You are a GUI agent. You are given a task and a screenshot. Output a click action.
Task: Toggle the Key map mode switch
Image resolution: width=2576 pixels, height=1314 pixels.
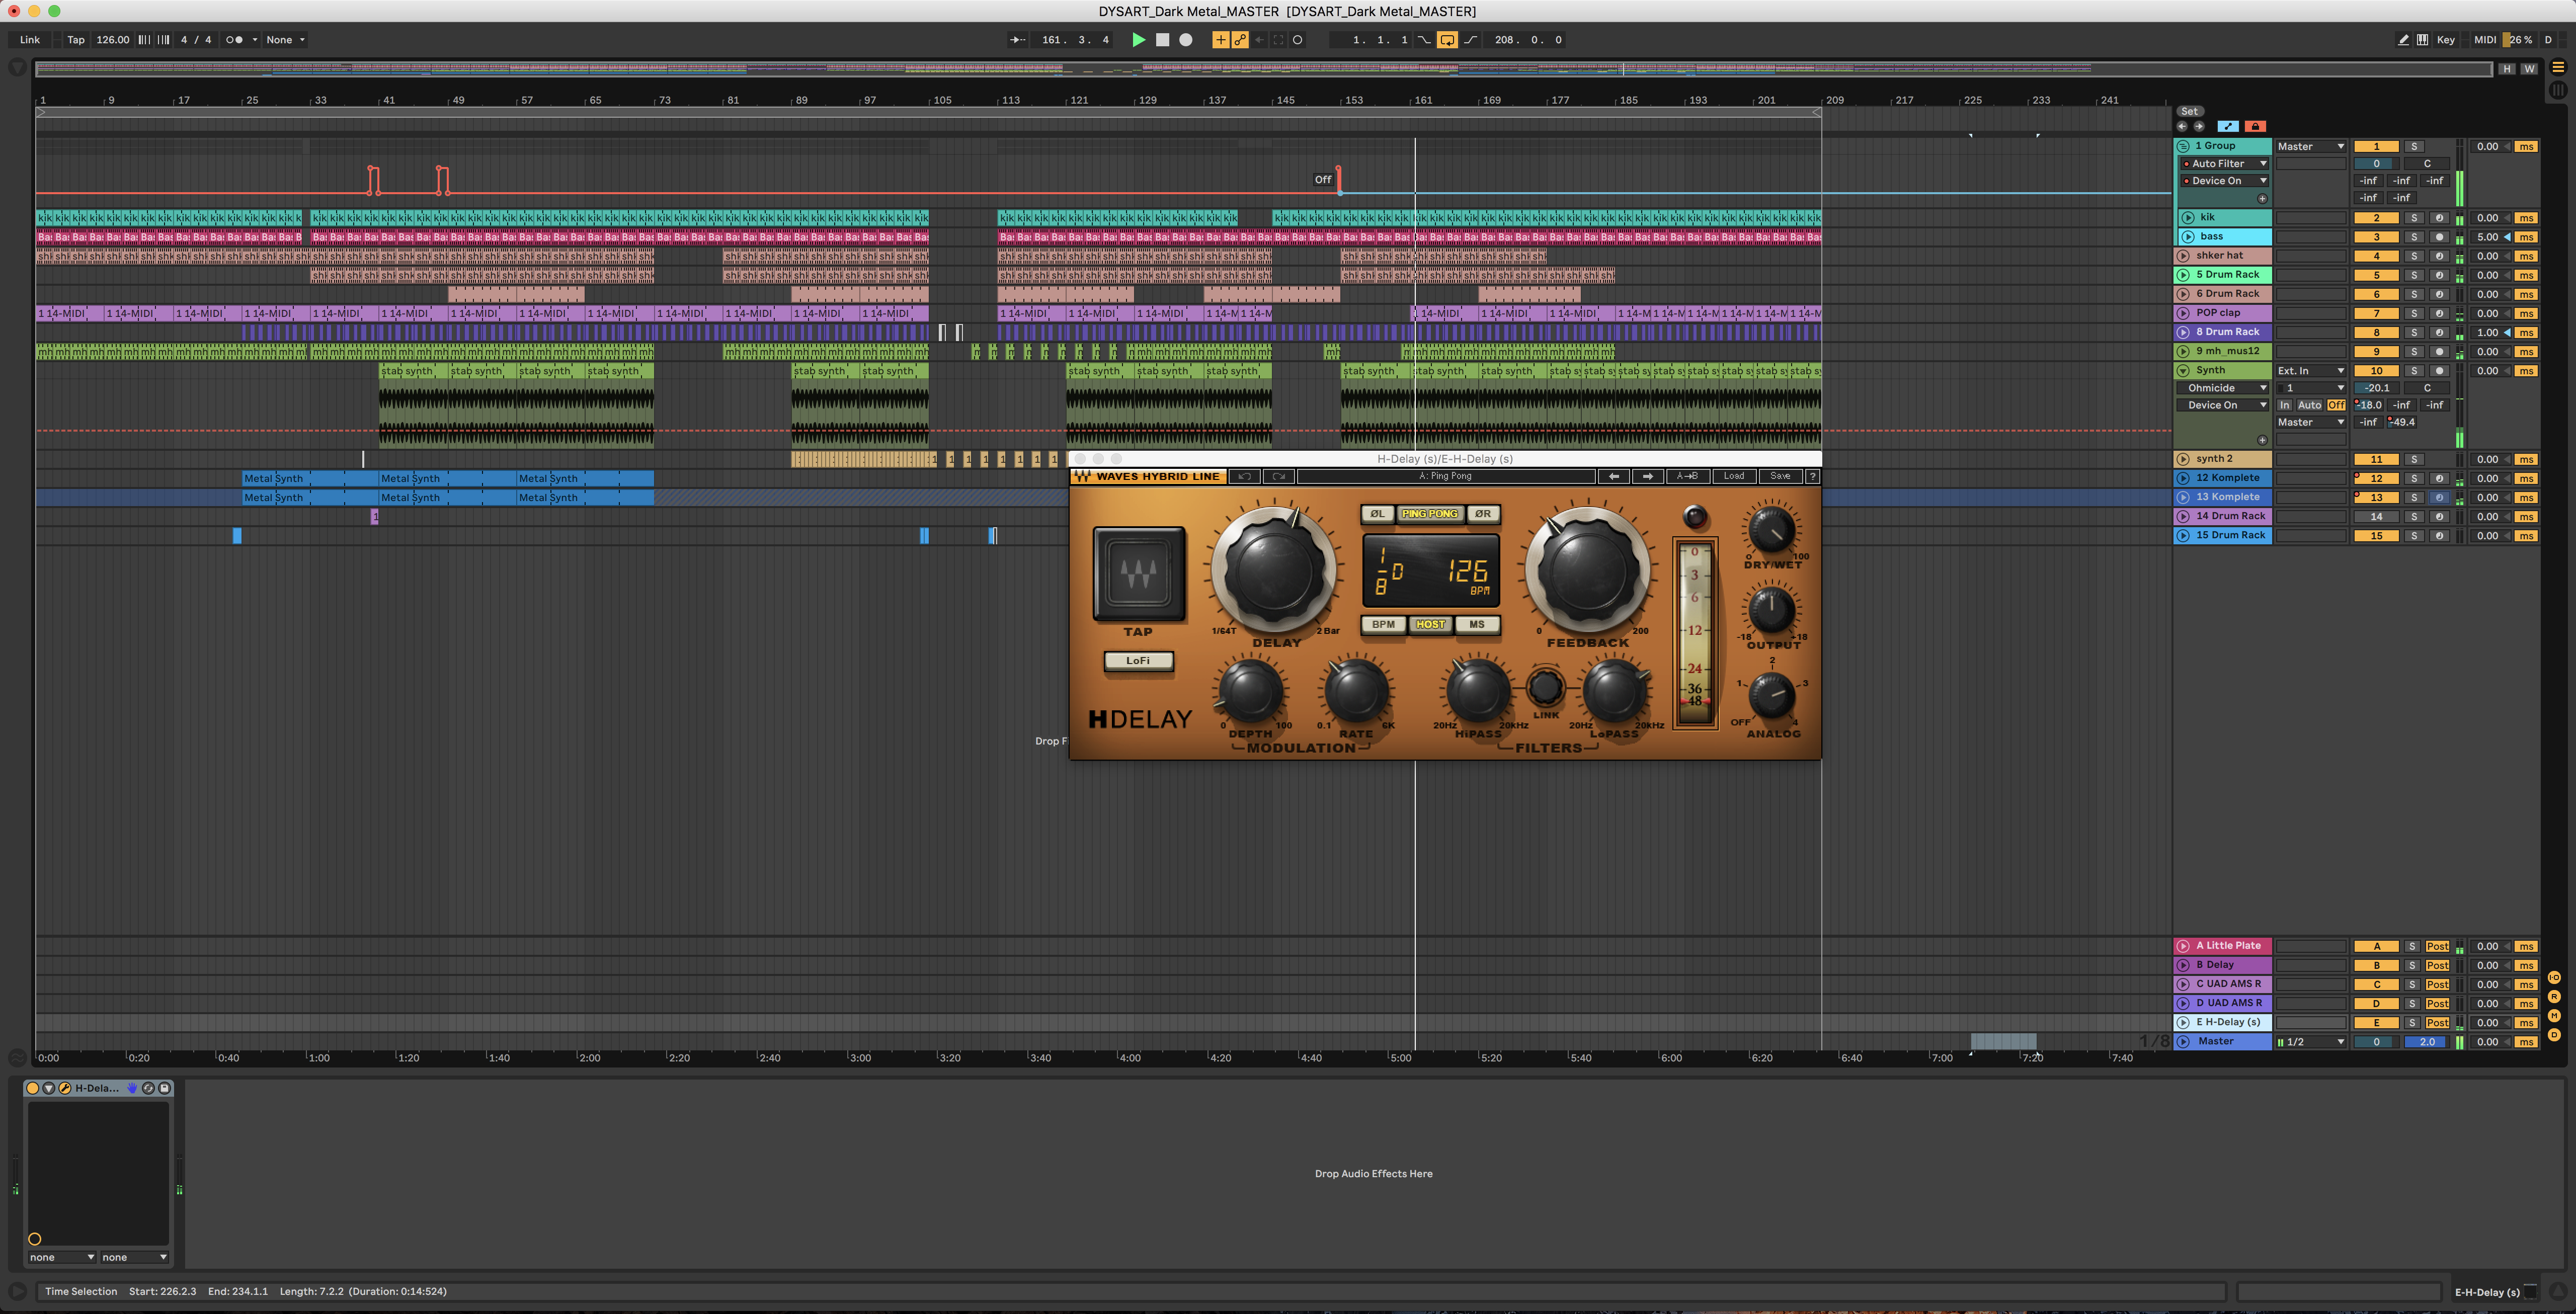(x=2445, y=40)
